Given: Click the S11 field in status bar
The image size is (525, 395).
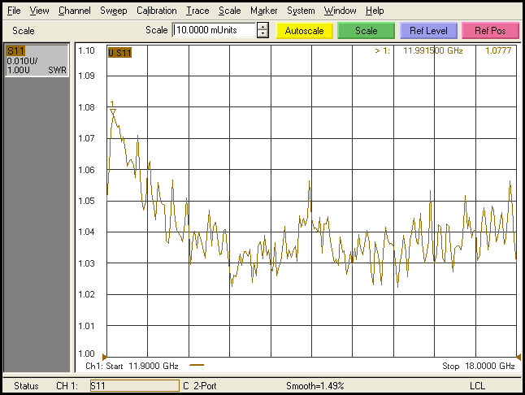Looking at the screenshot, I should (x=132, y=385).
